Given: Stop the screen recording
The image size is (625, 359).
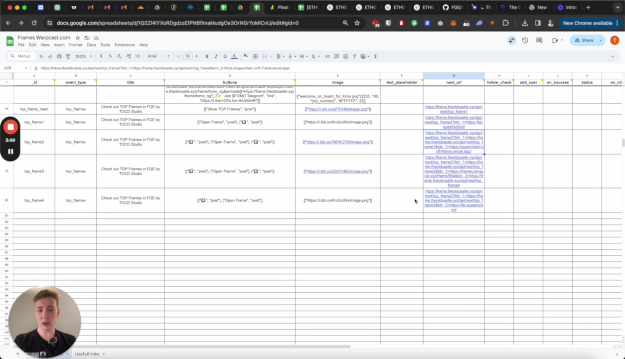Looking at the screenshot, I should pos(10,127).
